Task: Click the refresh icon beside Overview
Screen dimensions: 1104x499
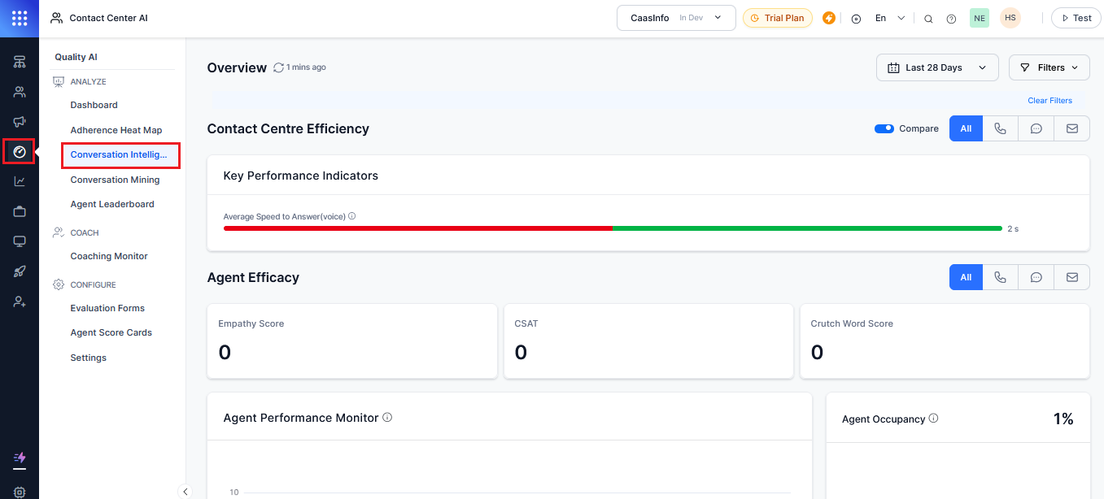Action: pos(279,67)
